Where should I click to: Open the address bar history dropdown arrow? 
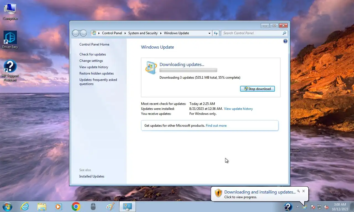[x=209, y=33]
